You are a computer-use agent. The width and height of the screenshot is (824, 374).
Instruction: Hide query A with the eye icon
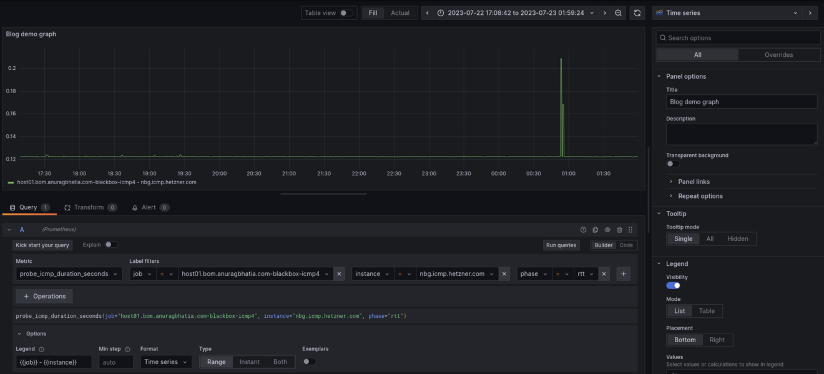pos(607,230)
